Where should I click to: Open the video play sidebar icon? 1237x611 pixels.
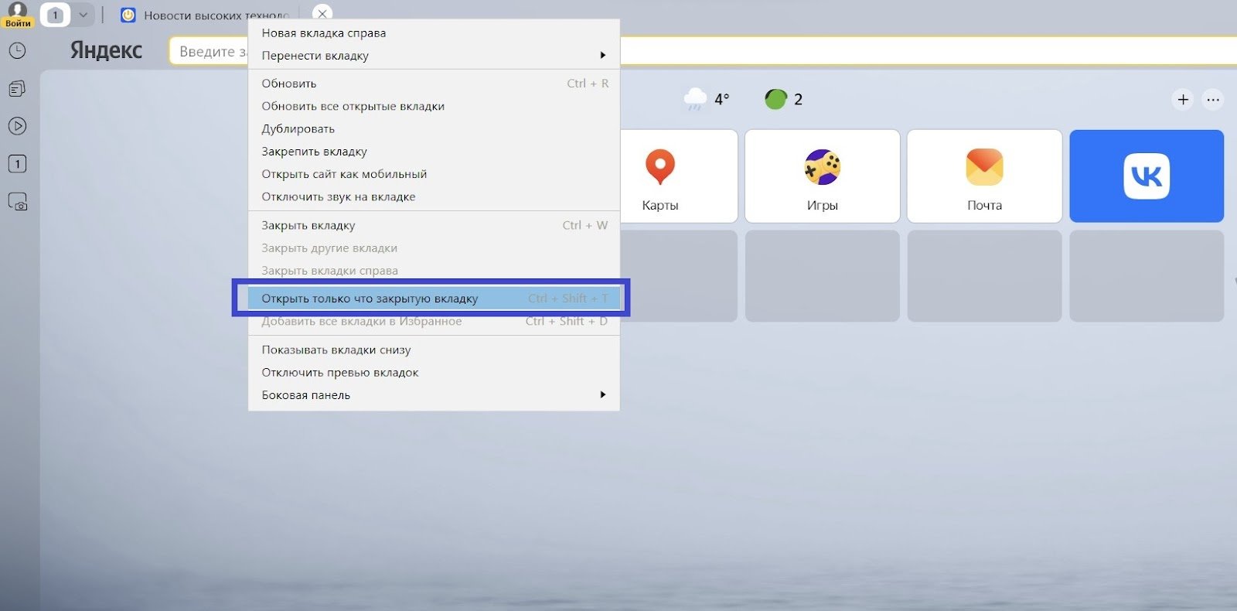(17, 126)
